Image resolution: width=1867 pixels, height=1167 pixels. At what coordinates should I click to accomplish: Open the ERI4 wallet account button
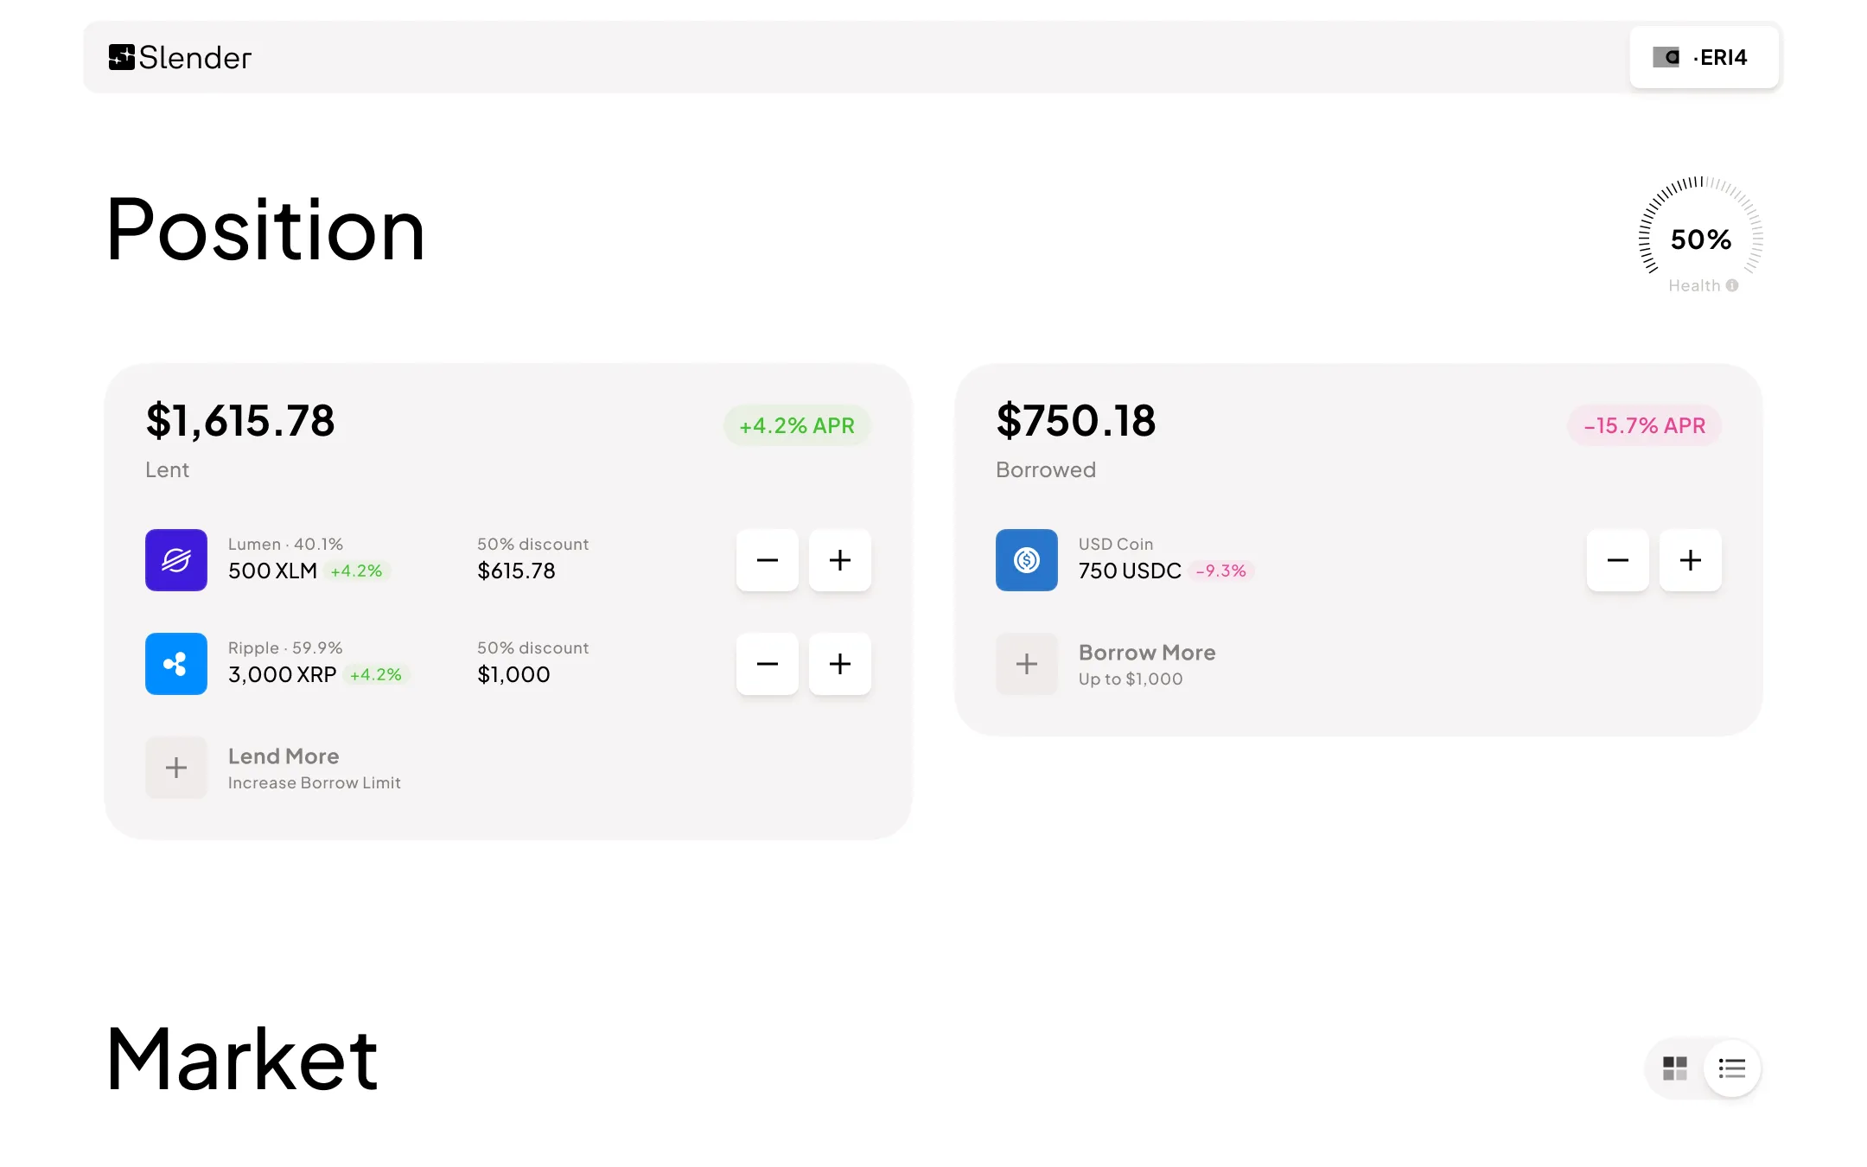point(1704,57)
